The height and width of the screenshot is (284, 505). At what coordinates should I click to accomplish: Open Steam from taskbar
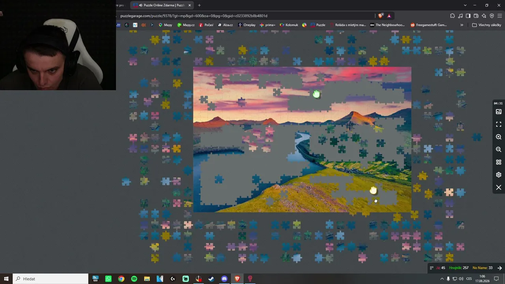click(x=211, y=279)
